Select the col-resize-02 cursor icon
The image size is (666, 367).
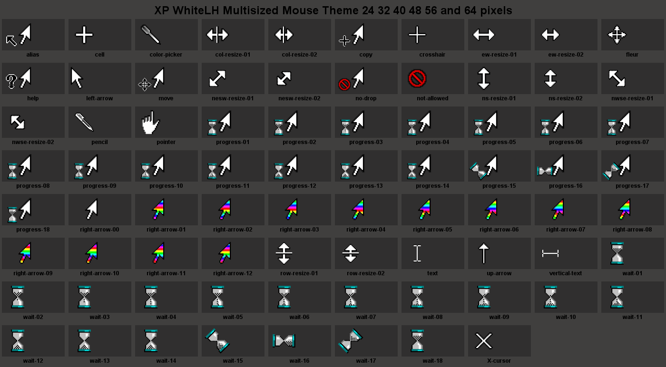pos(284,34)
